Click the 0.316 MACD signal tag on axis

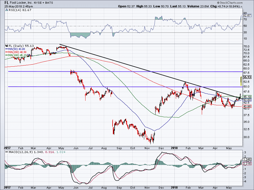pyautogui.click(x=247, y=163)
